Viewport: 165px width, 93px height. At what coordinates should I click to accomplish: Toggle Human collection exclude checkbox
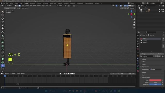tap(159, 10)
